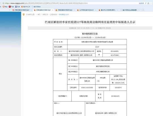This screenshot has width=153, height=116.
Task: Click the 招标人 company name cell
Action: 81,51
